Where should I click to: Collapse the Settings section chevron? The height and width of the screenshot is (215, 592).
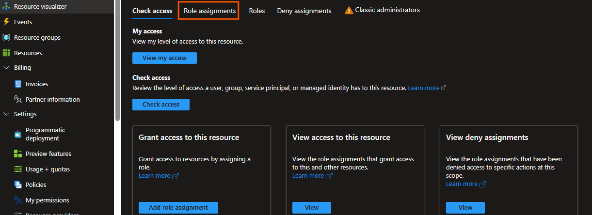(6, 114)
